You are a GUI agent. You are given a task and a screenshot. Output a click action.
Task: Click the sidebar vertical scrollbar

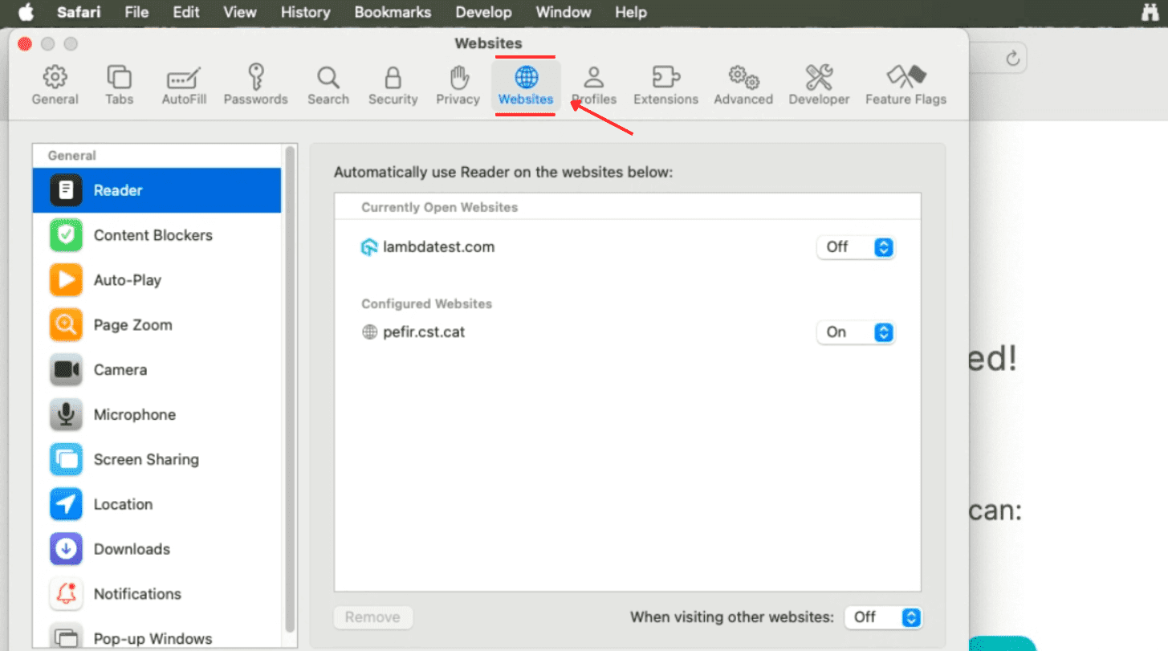[290, 389]
